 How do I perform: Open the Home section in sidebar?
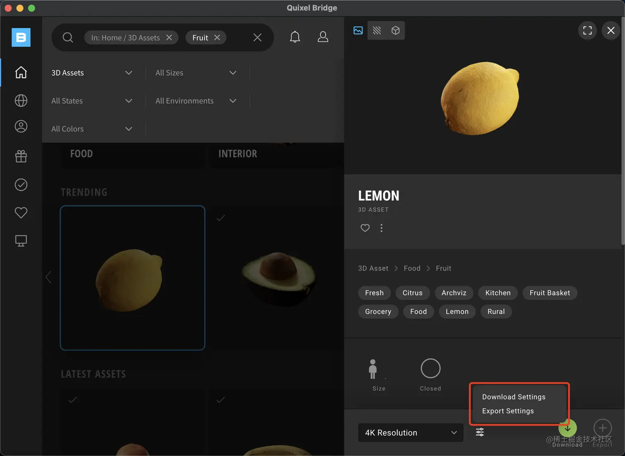click(21, 72)
